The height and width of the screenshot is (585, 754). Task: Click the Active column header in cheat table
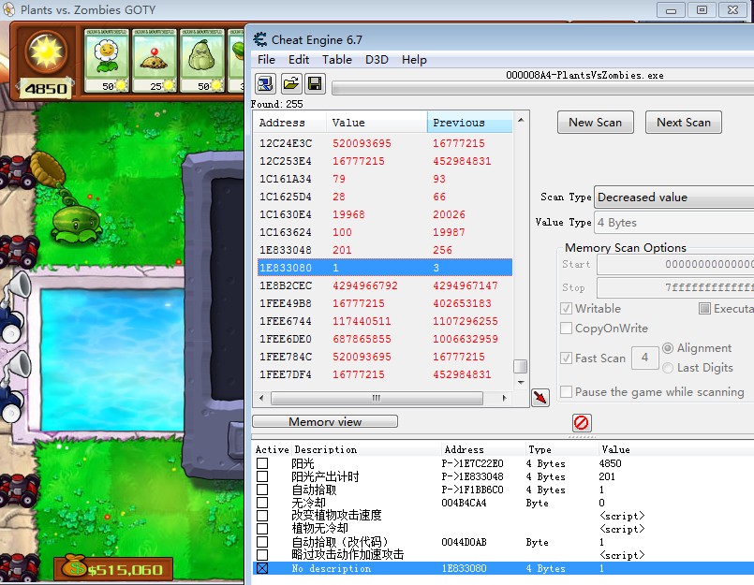tap(273, 449)
